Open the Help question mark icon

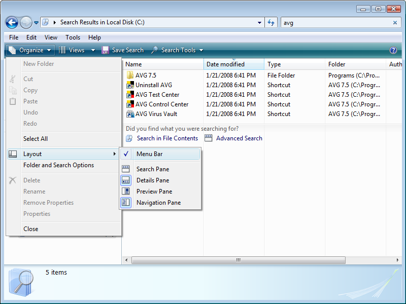point(393,50)
